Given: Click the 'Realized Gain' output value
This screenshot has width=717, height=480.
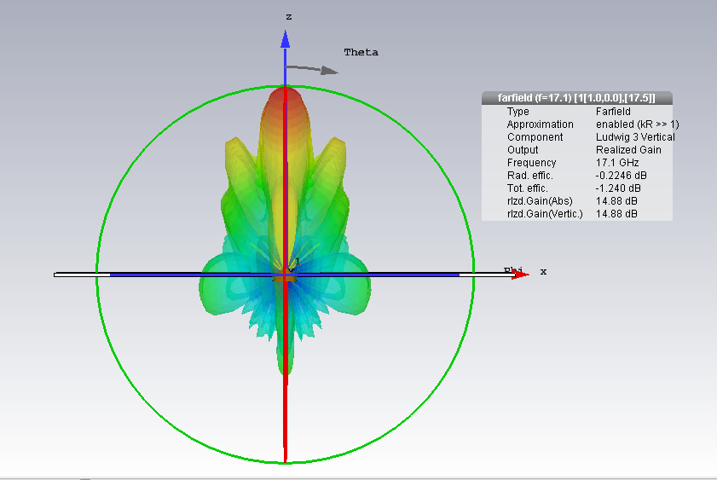Looking at the screenshot, I should point(628,150).
